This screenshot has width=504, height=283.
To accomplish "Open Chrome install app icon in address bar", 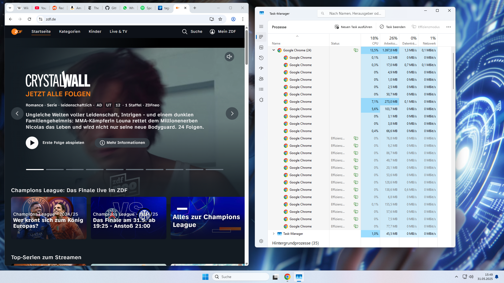I will [x=212, y=19].
